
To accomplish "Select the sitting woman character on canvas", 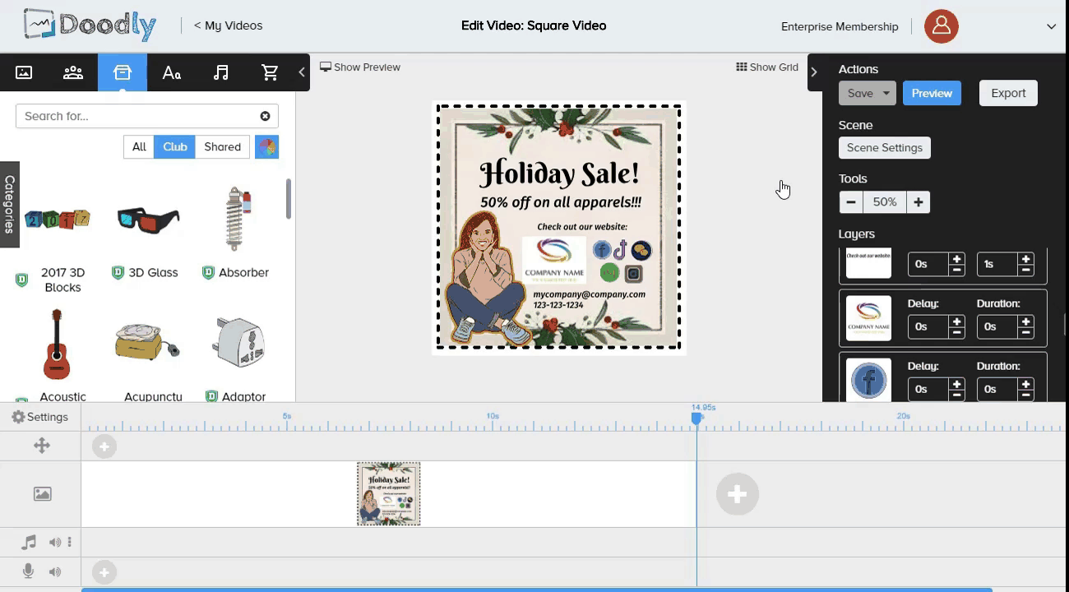I will (486, 278).
